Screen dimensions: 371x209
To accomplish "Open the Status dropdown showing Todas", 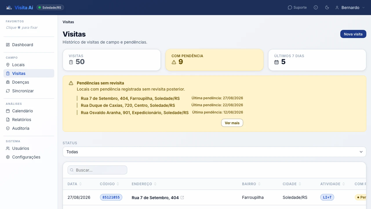I will click(x=214, y=152).
